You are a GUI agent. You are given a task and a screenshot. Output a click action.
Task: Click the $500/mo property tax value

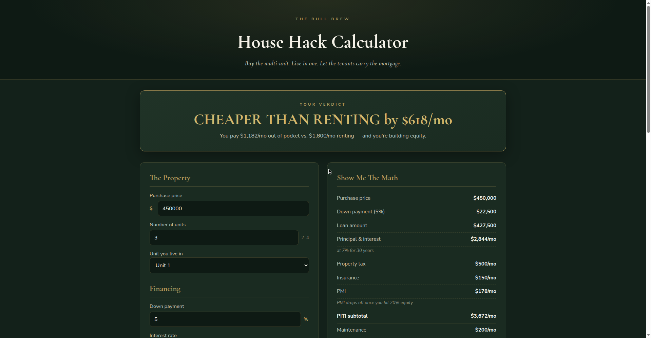(485, 264)
